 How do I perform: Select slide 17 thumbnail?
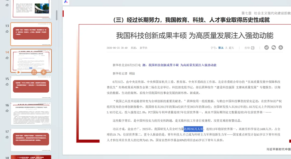pos(31,140)
